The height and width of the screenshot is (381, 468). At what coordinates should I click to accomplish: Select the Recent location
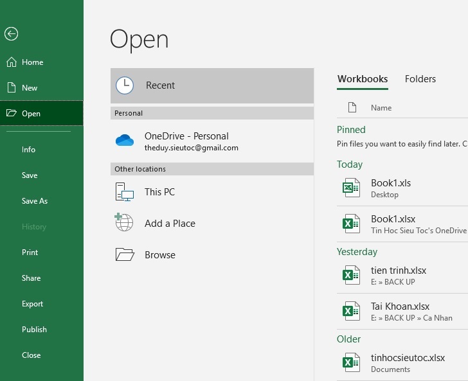click(x=212, y=85)
